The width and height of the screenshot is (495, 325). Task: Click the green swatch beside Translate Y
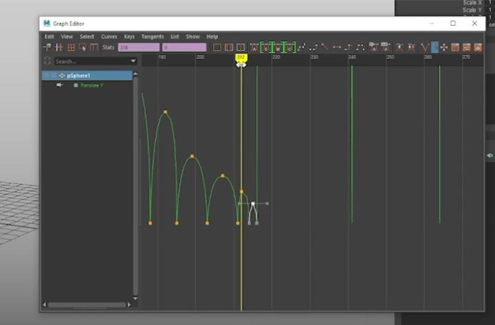click(x=76, y=86)
